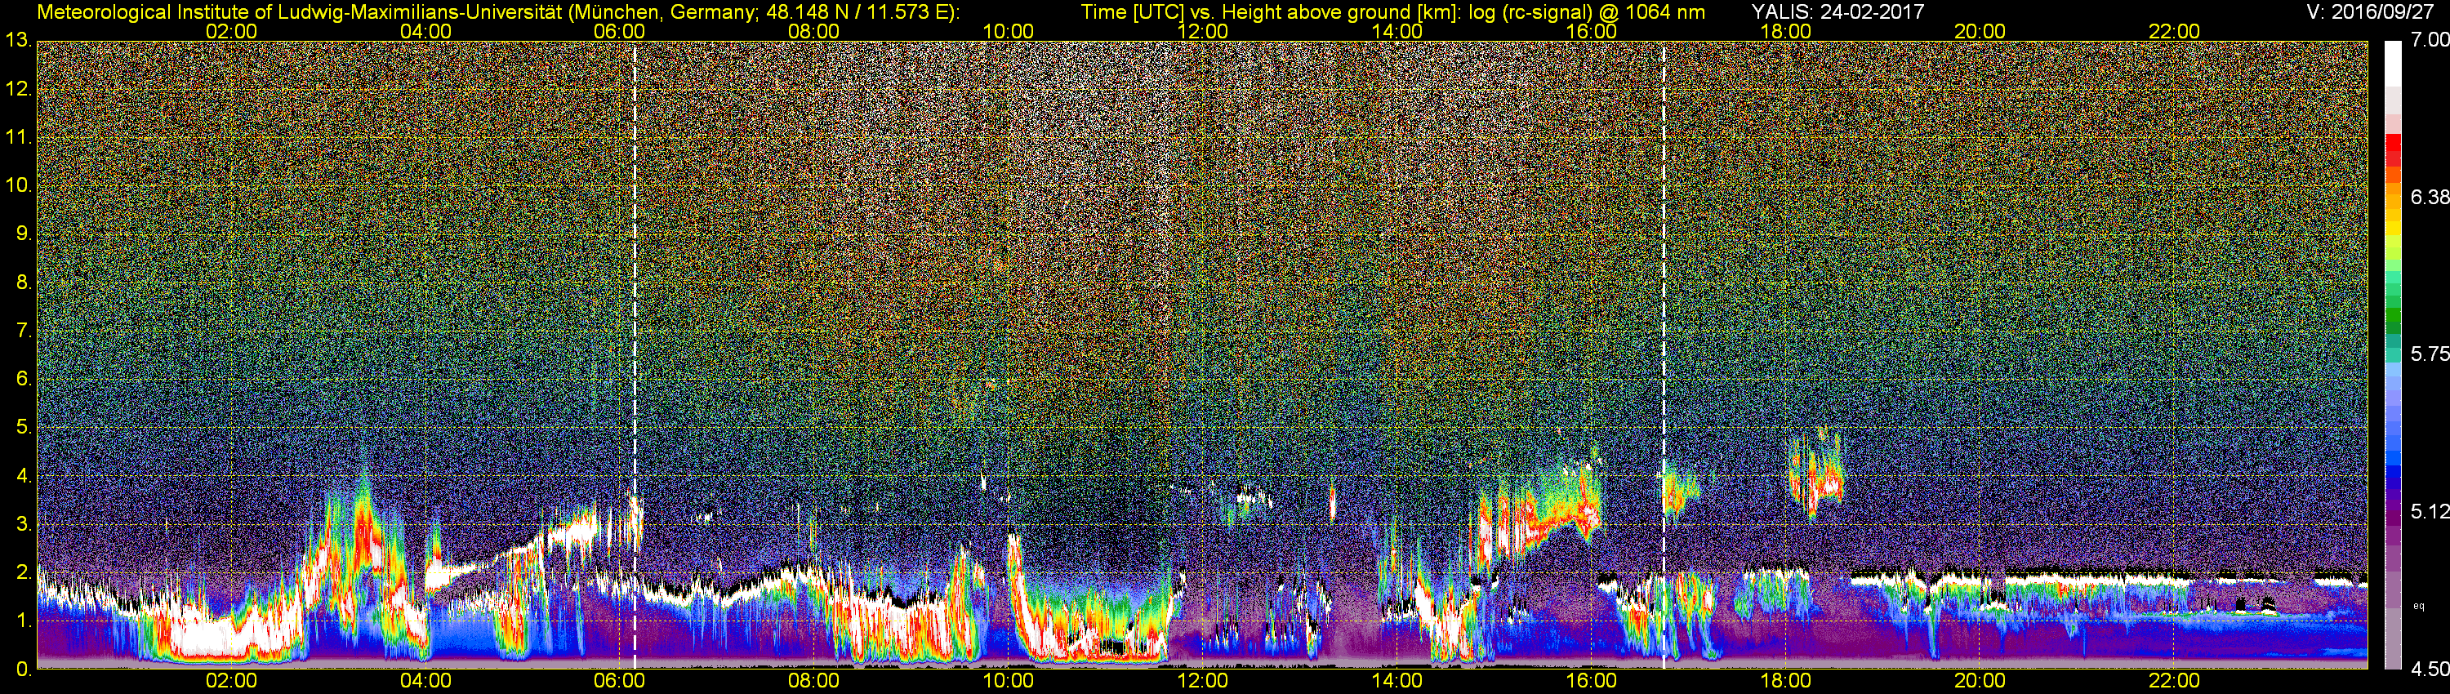Click the 20:00 label on the top time axis
Viewport: 2450px width, 694px height.
tap(1980, 31)
